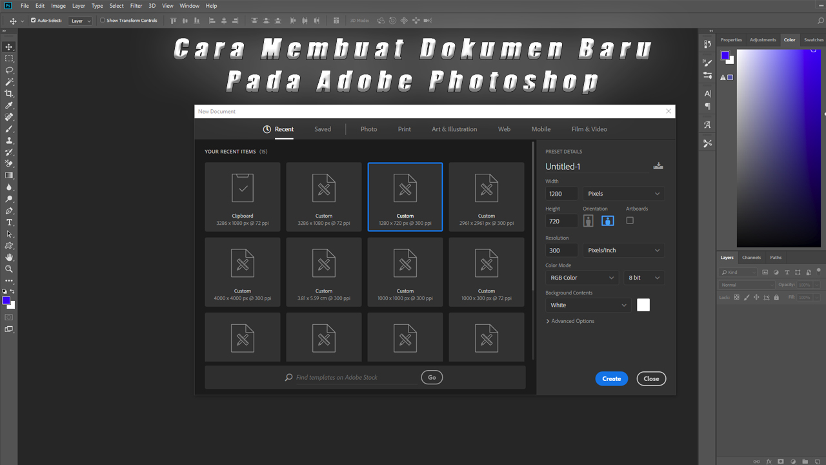Viewport: 826px width, 465px height.
Task: Click the Close button in New Document
Action: (651, 379)
